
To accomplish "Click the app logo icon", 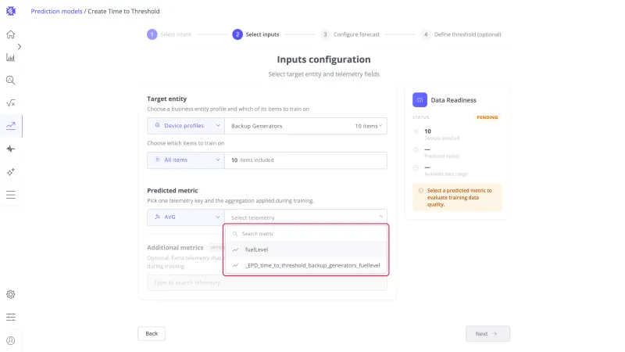I will [11, 11].
